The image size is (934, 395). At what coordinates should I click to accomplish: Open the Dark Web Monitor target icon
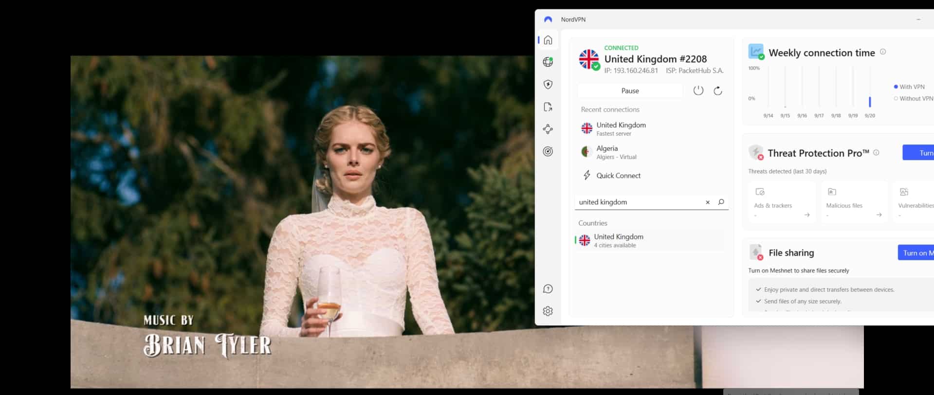(x=548, y=151)
